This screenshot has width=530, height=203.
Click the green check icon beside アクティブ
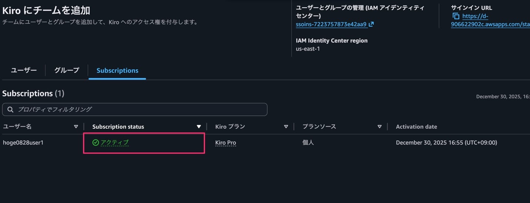pyautogui.click(x=96, y=142)
